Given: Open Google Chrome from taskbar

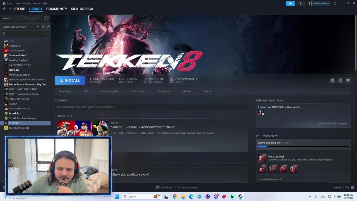Looking at the screenshot, I should (x=175, y=197).
